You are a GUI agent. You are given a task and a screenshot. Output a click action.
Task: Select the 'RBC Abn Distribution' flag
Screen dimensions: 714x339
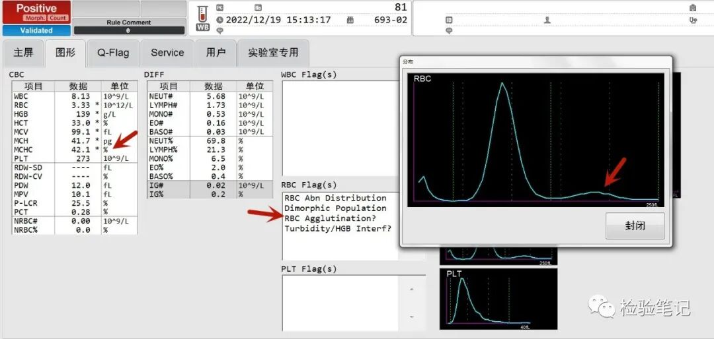tap(335, 198)
